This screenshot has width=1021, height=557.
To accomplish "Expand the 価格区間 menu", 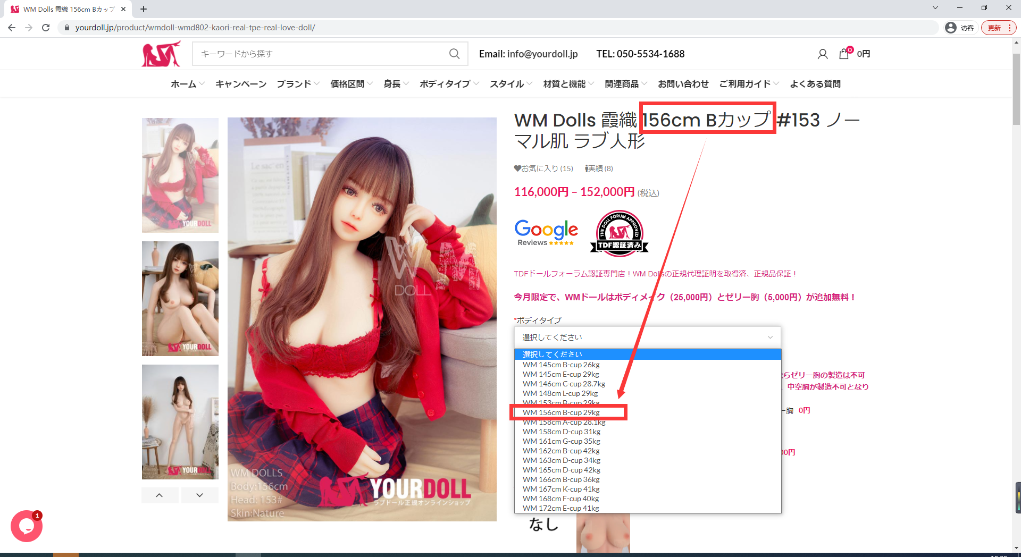I will 352,84.
